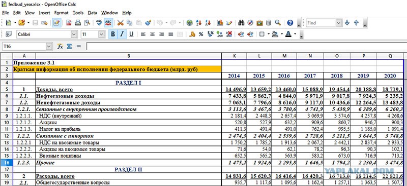This screenshot has width=407, height=186.
Task: Find previous with up arrow
Action: pyautogui.click(x=356, y=23)
